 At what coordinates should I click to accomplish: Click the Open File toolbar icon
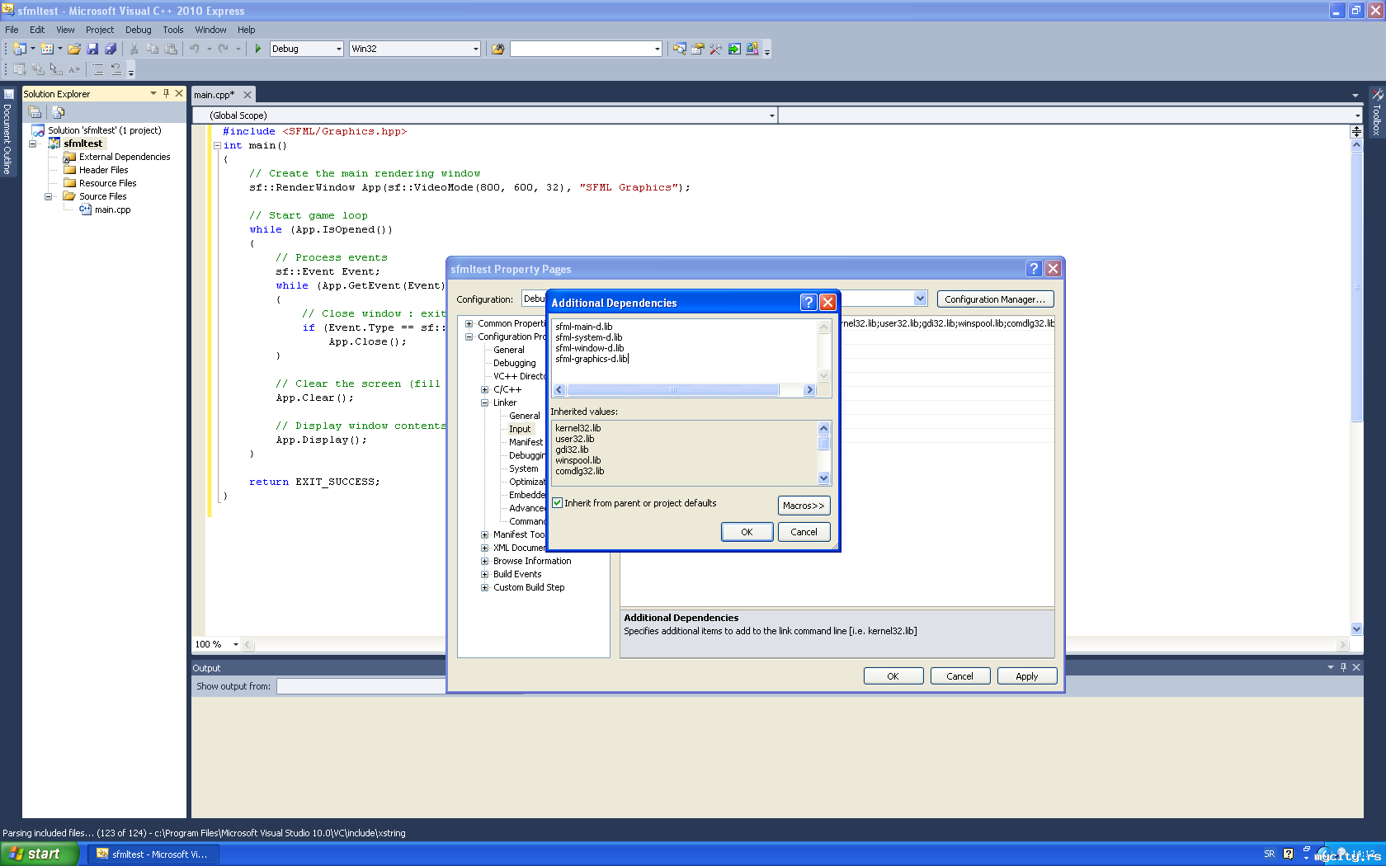click(74, 49)
